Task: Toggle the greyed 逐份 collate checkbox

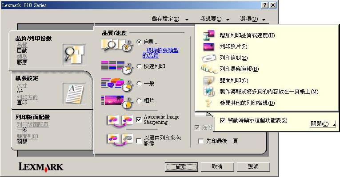Action: 197,127
